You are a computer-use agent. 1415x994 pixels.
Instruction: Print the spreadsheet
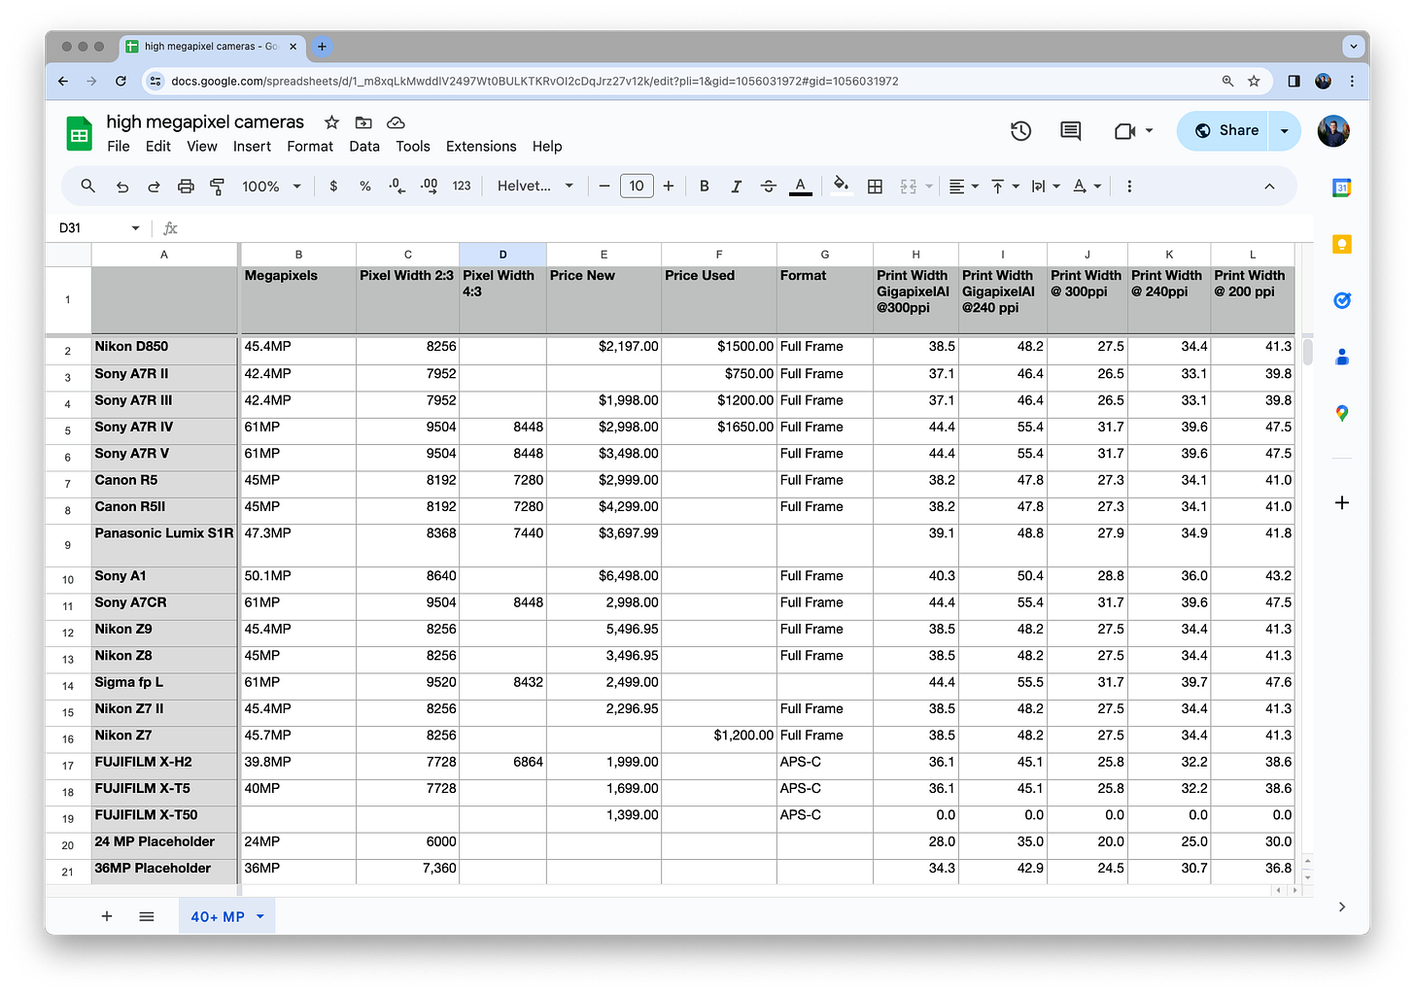pyautogui.click(x=186, y=186)
